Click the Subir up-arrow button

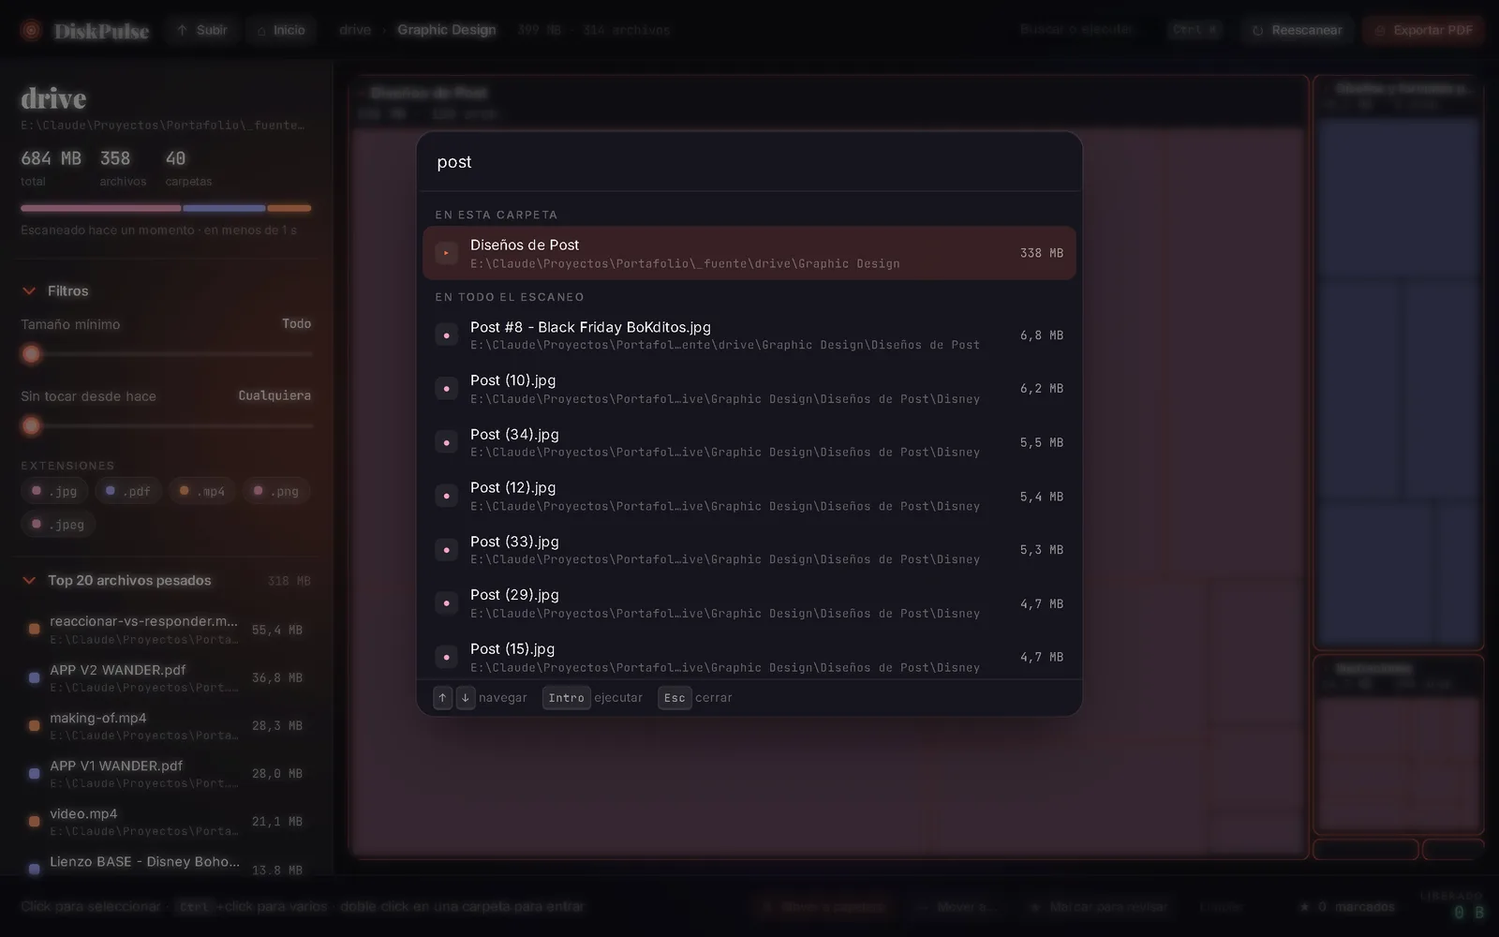point(202,30)
